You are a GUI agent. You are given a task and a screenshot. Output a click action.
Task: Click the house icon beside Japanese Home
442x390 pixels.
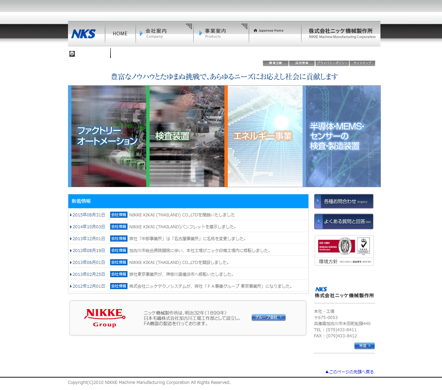click(x=255, y=31)
